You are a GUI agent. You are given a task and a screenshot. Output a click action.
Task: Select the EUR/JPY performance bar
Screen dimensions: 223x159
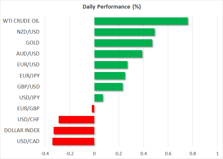point(110,76)
